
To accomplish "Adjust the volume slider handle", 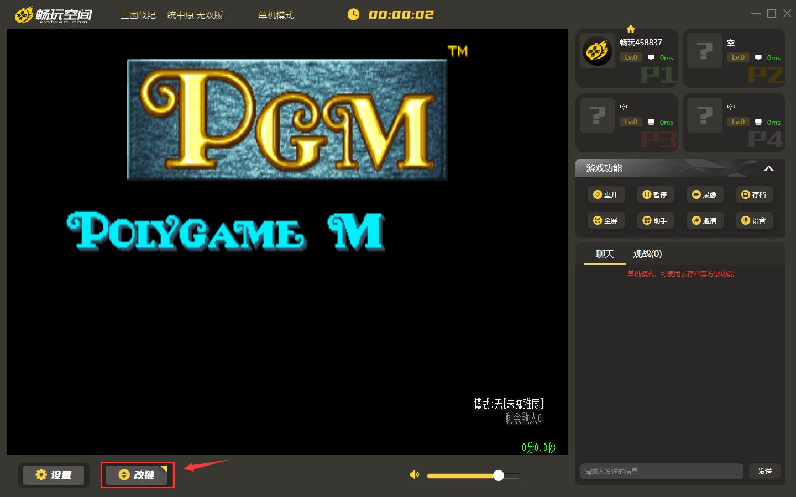I will [499, 475].
